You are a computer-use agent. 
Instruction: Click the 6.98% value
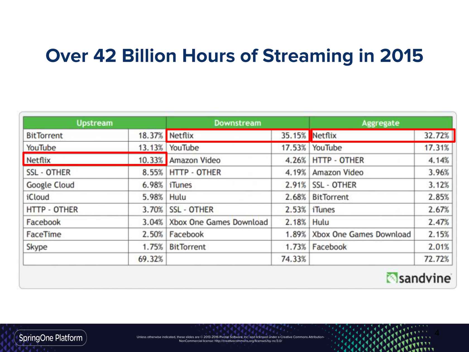[152, 185]
